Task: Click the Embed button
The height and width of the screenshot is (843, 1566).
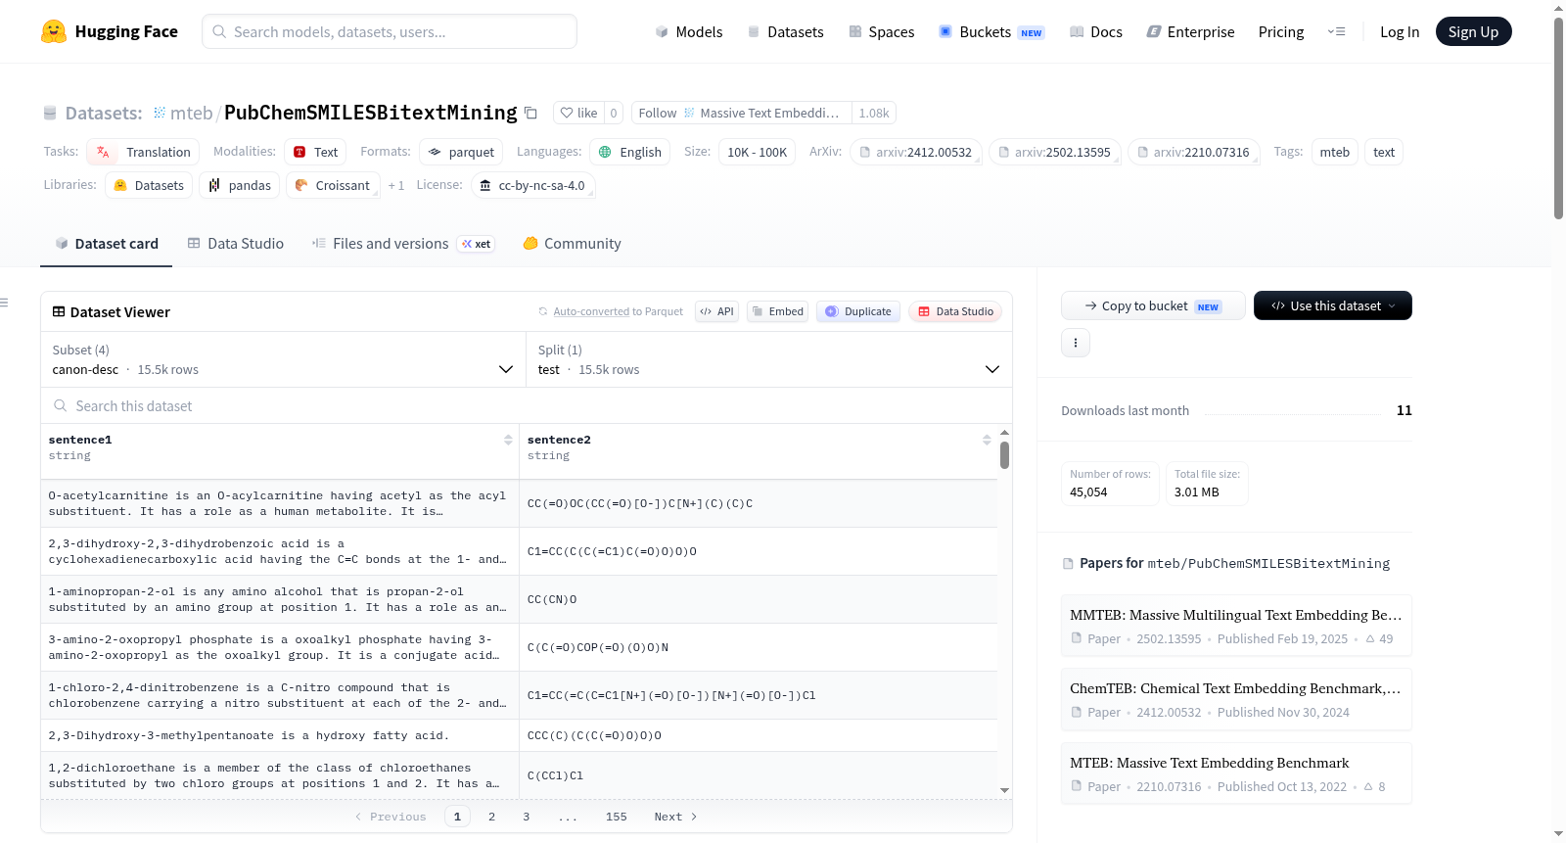Action: [777, 311]
